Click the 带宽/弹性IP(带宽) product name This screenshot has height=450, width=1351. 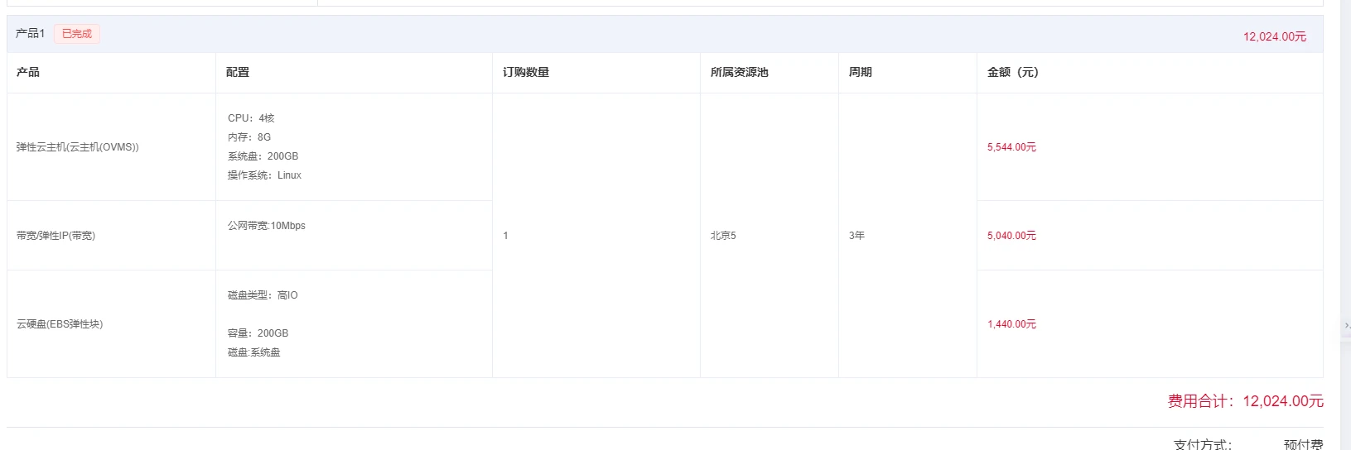tap(56, 236)
